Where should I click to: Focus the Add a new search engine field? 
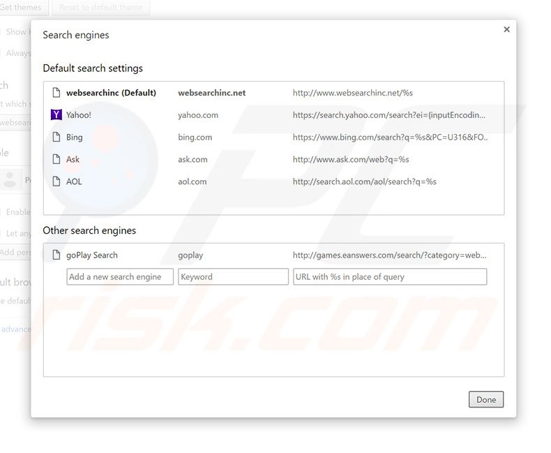coord(120,276)
